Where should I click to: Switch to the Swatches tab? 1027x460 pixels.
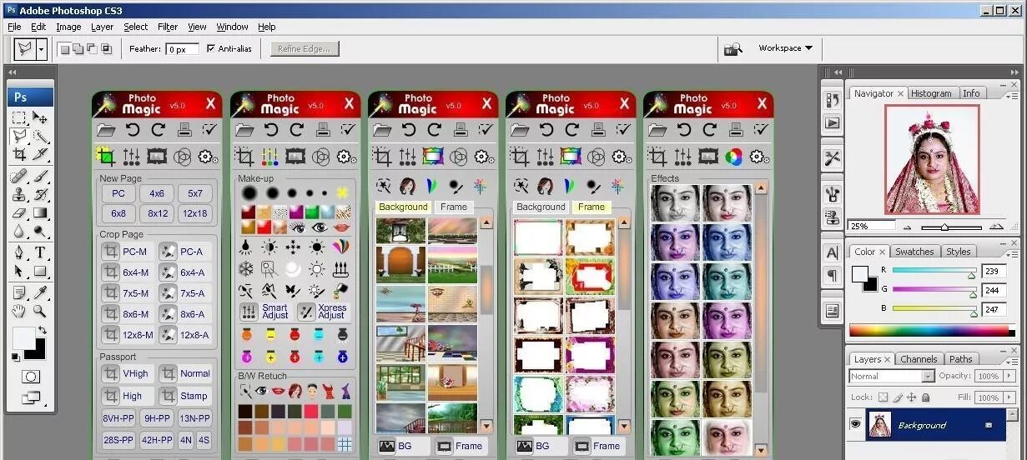[914, 252]
